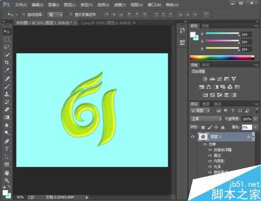
Task: Add a Channel Mixer adjustment
Action: click(x=230, y=87)
